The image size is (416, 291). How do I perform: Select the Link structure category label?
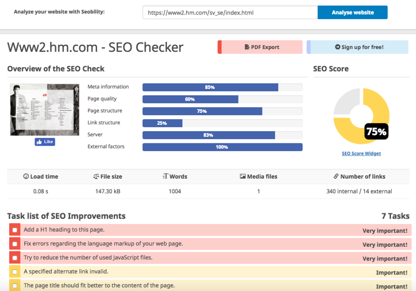point(104,123)
